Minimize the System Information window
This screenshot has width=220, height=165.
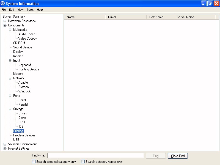pos(204,4)
